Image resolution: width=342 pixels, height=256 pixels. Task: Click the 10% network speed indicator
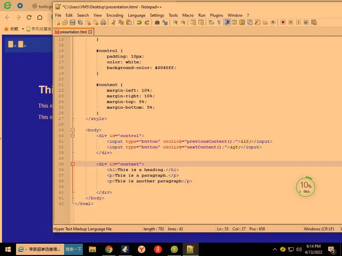point(306,187)
